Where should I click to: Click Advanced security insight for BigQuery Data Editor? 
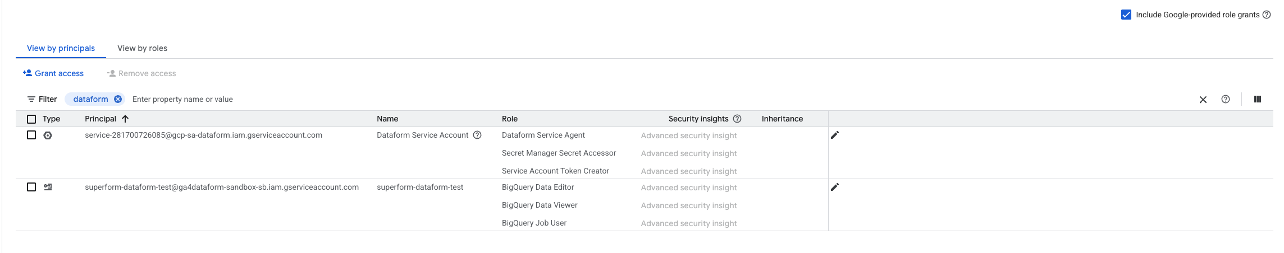point(688,188)
